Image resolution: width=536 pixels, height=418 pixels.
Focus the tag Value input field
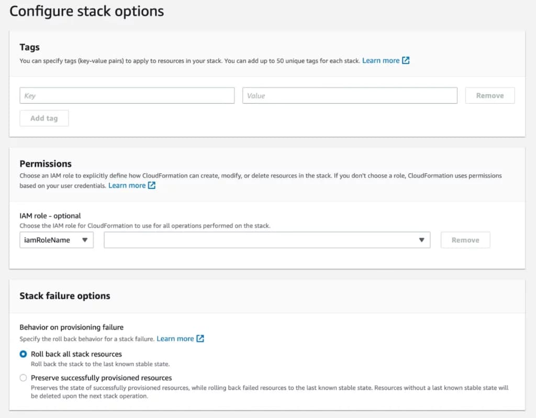350,96
